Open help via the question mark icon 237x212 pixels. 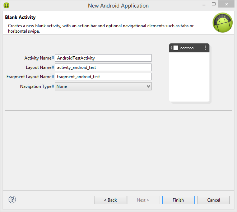pyautogui.click(x=12, y=200)
